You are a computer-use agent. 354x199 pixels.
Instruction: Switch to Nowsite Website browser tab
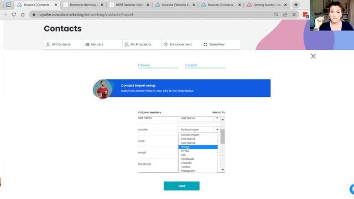[x=175, y=5]
